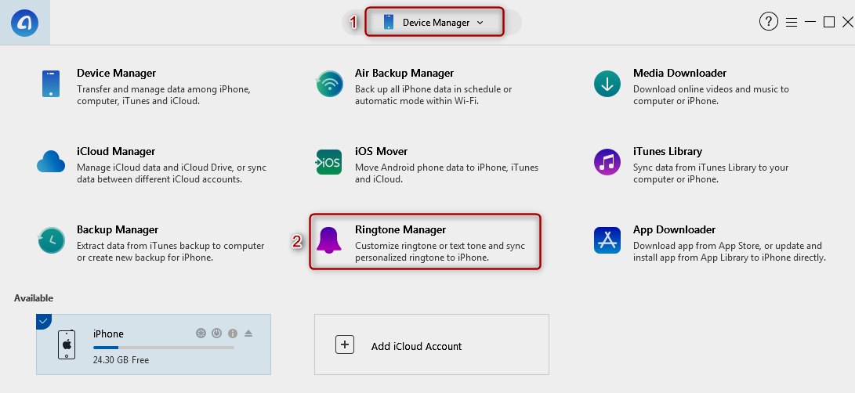The width and height of the screenshot is (855, 393).
Task: Click Ringtone Manager description text
Action: tap(440, 252)
